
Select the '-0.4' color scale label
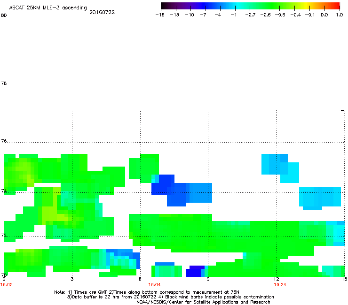coord(296,15)
